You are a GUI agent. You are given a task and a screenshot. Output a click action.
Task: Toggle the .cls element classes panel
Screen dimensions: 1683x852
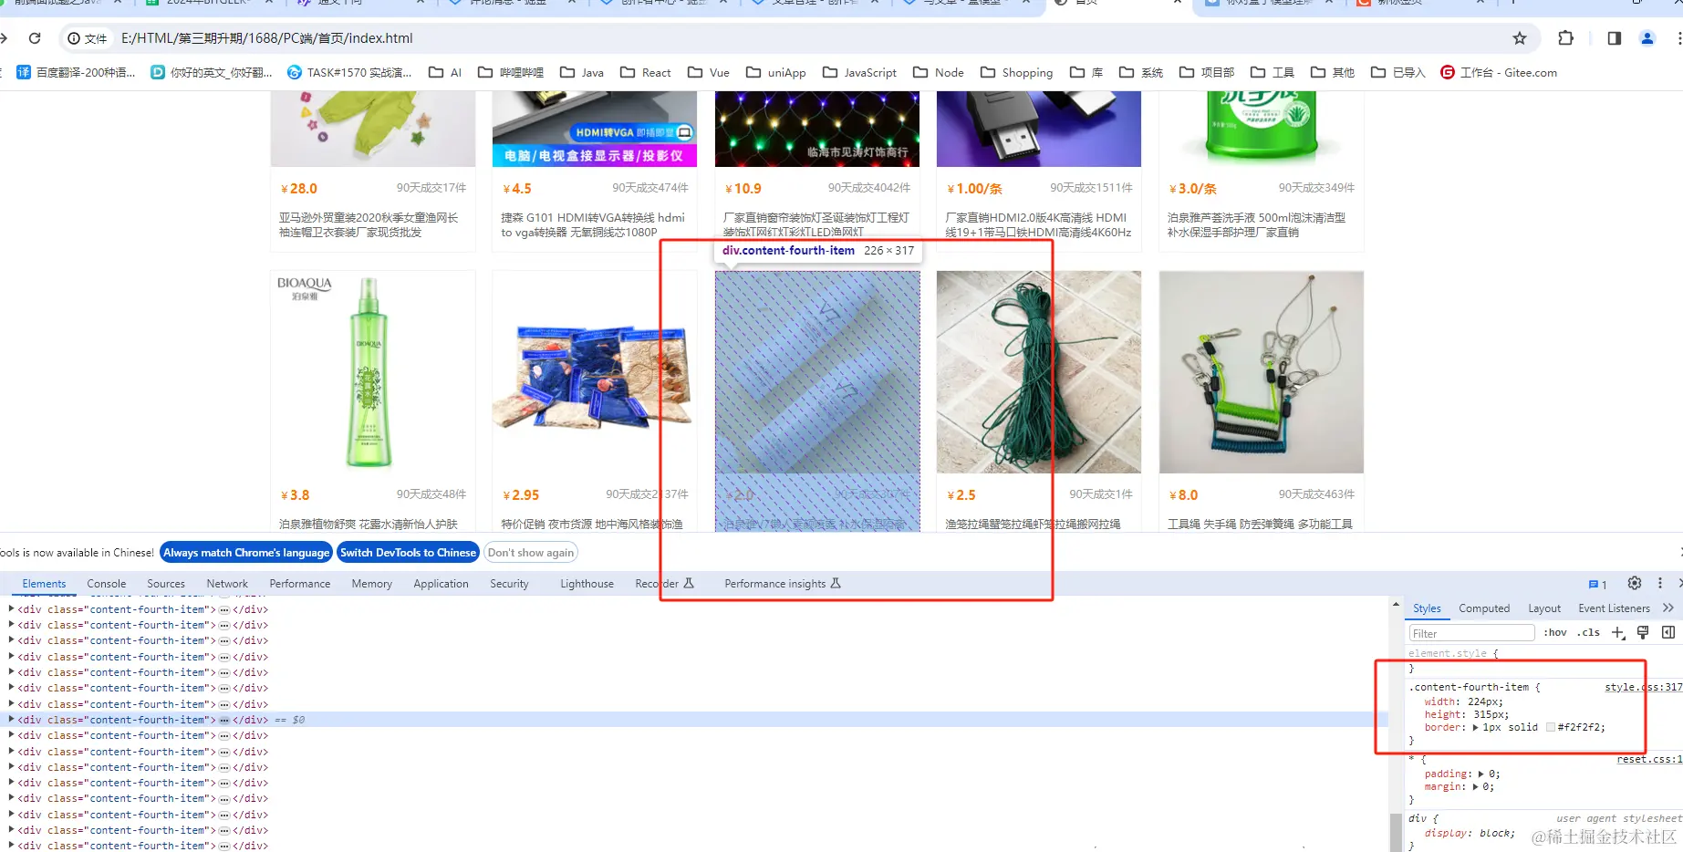[x=1589, y=632]
